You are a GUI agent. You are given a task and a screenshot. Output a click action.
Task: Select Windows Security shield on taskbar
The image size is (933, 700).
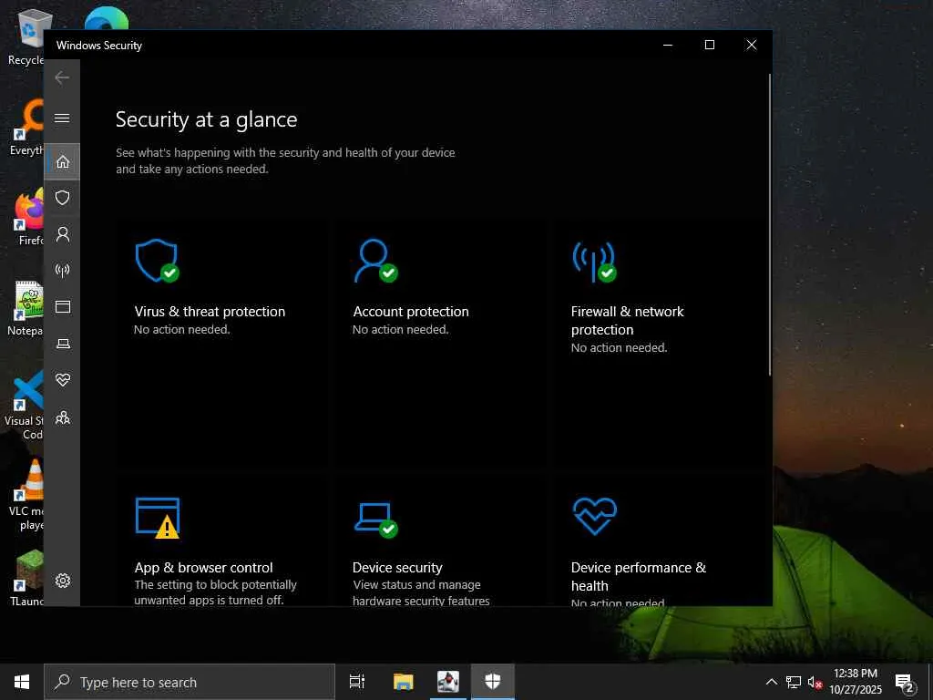point(492,682)
